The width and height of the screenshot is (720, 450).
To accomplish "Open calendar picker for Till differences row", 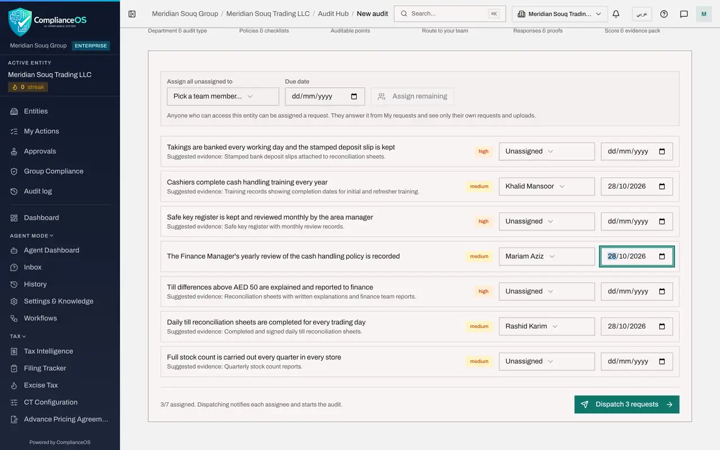I will (662, 291).
